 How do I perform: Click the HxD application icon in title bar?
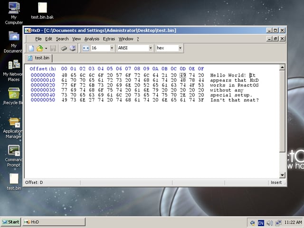click(x=28, y=30)
